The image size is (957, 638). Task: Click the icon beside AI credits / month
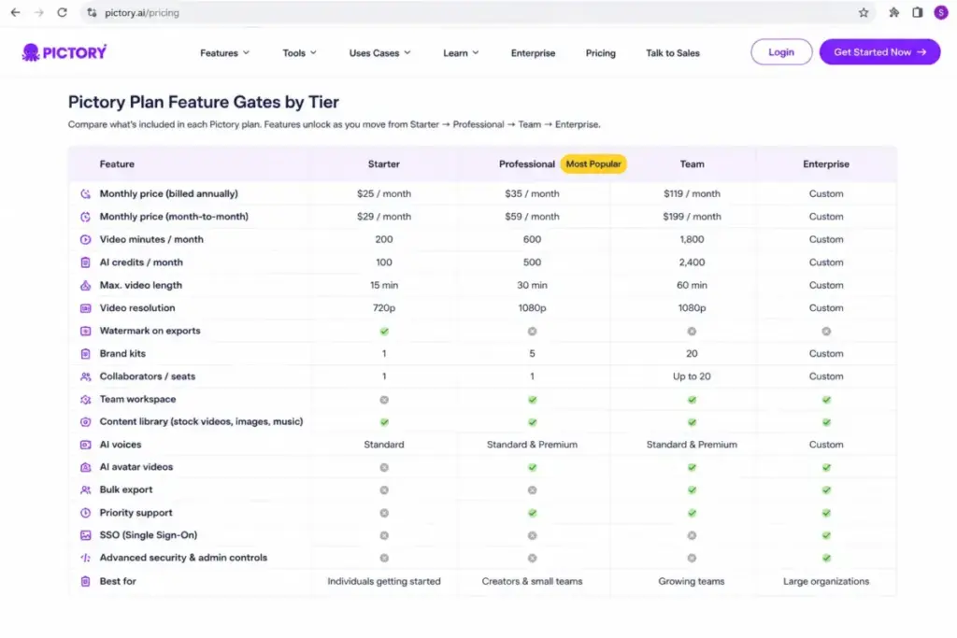click(x=85, y=262)
